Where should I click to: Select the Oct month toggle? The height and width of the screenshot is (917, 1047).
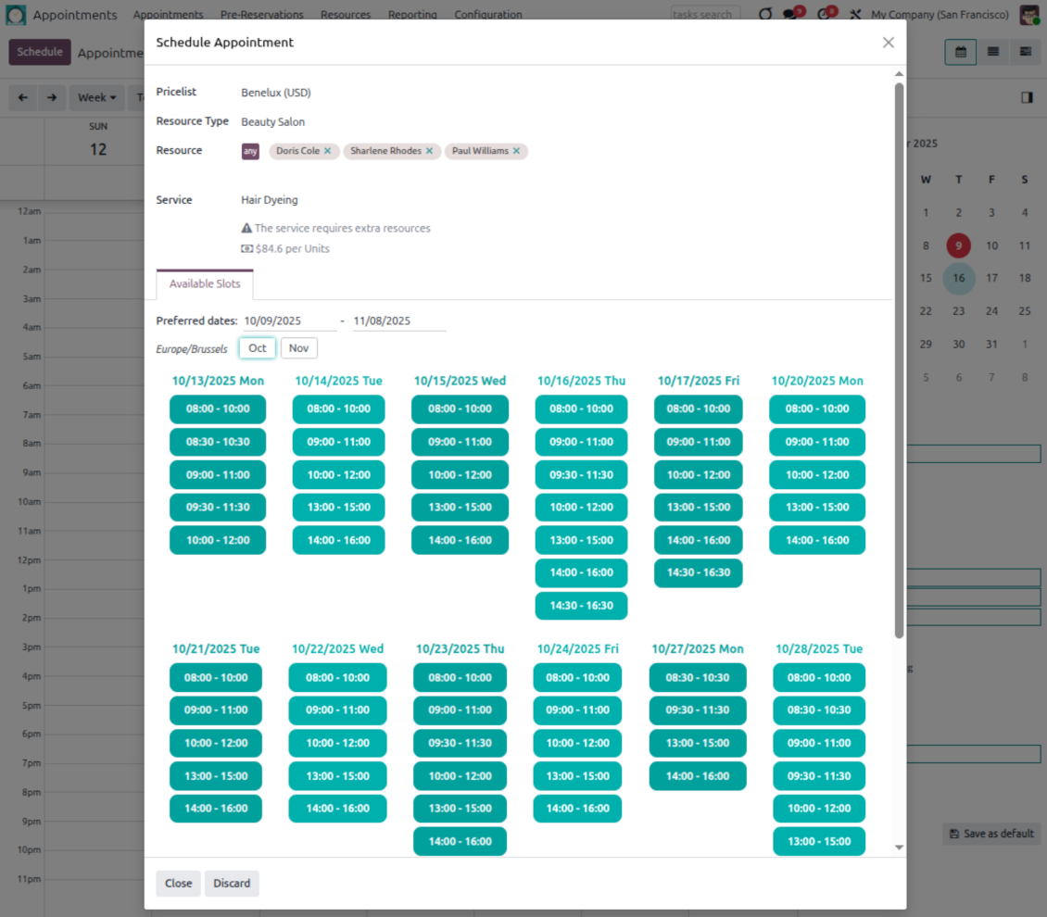258,348
